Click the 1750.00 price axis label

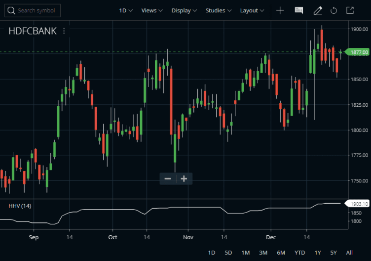(x=359, y=180)
